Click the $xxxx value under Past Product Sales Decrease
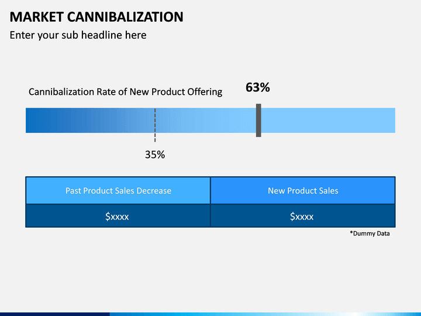The width and height of the screenshot is (421, 316). (x=117, y=217)
